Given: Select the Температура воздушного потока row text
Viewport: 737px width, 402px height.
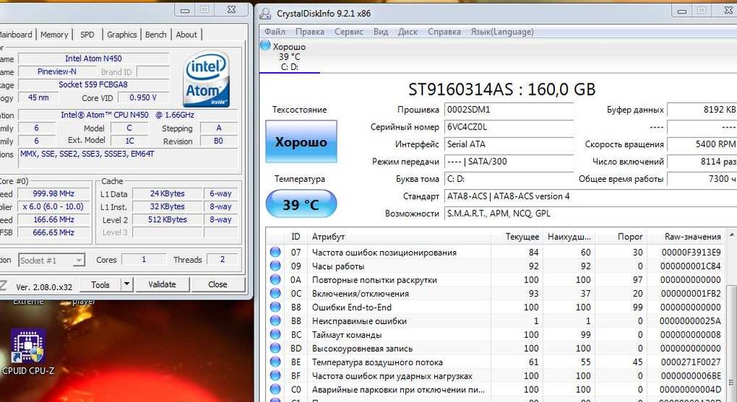Looking at the screenshot, I should (377, 362).
